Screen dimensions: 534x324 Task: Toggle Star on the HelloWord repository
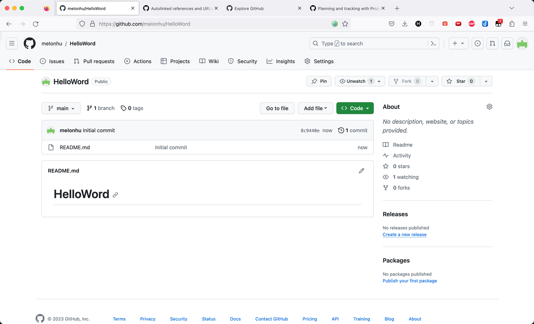coord(461,81)
